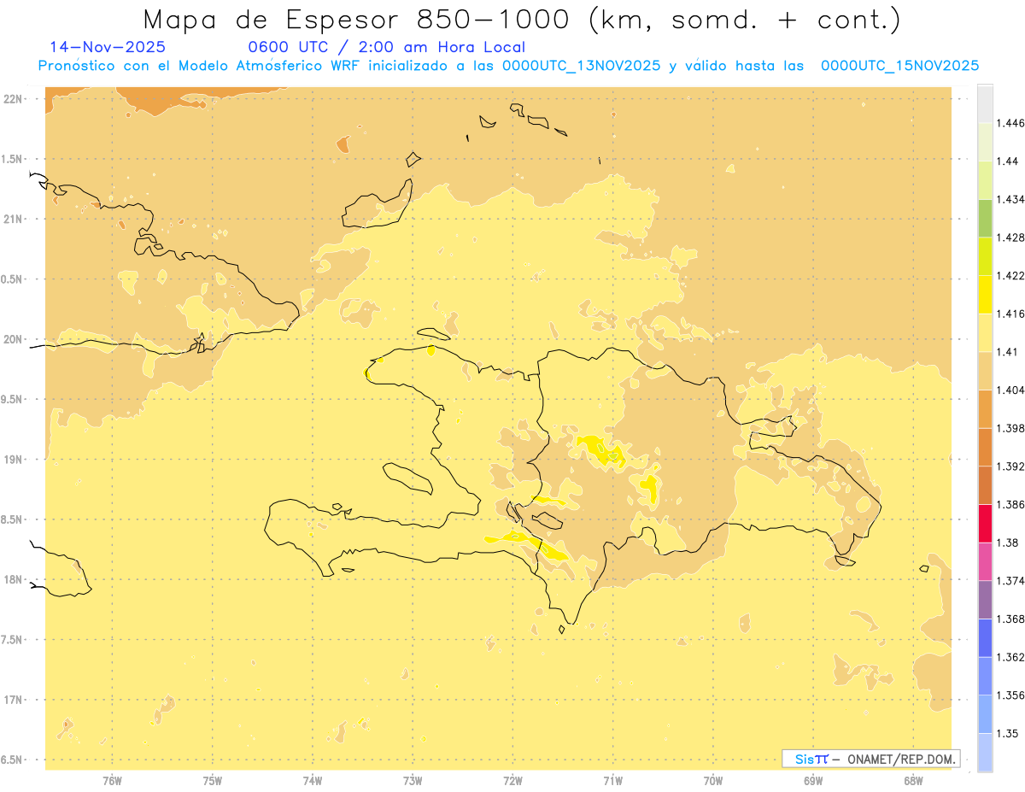Click the longitude label '70W'

point(713,781)
